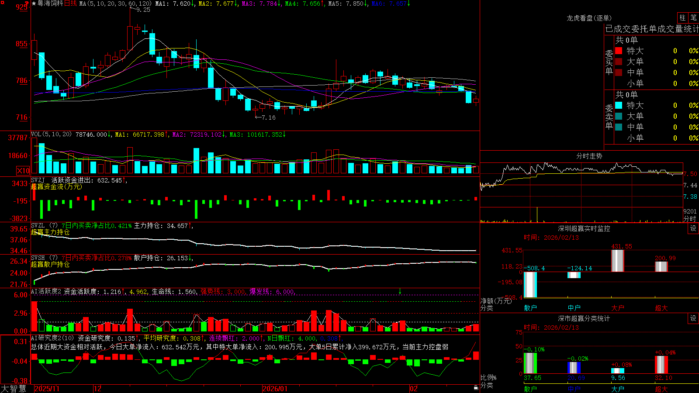Screen dimensions: 699x393
Task: Click the dark red 大单 swatch under 委买单
Action: (x=619, y=62)
